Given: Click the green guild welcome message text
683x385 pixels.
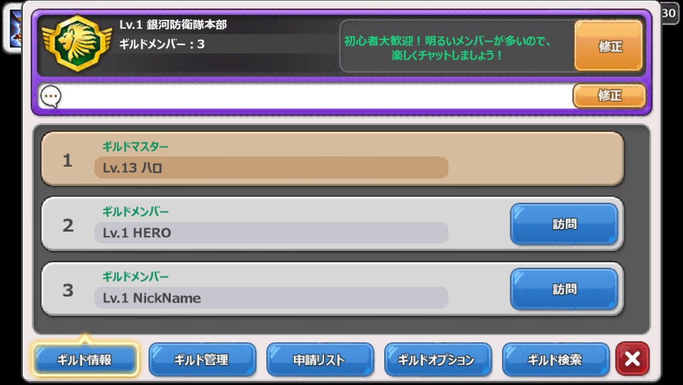Looking at the screenshot, I should [x=448, y=48].
